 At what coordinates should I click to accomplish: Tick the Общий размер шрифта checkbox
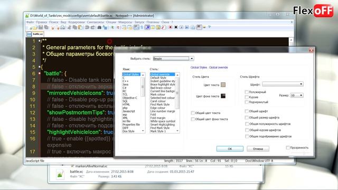247,118
